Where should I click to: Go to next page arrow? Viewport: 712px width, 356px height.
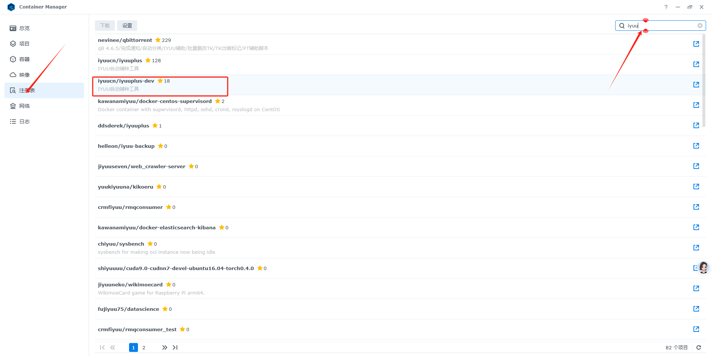[164, 347]
